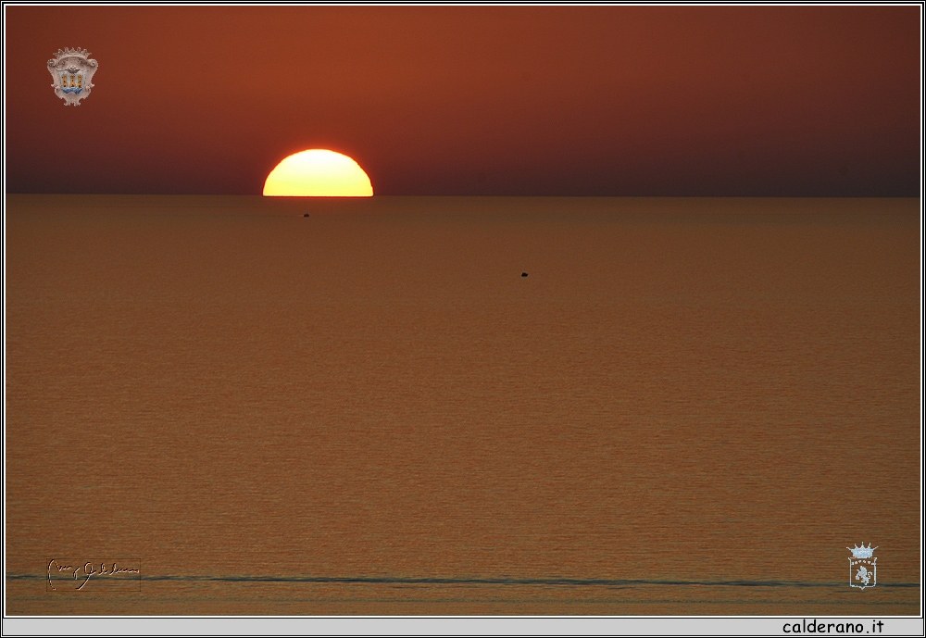Image resolution: width=926 pixels, height=638 pixels.
Task: Click the sky between the emblem and the sun
Action: coord(185,120)
